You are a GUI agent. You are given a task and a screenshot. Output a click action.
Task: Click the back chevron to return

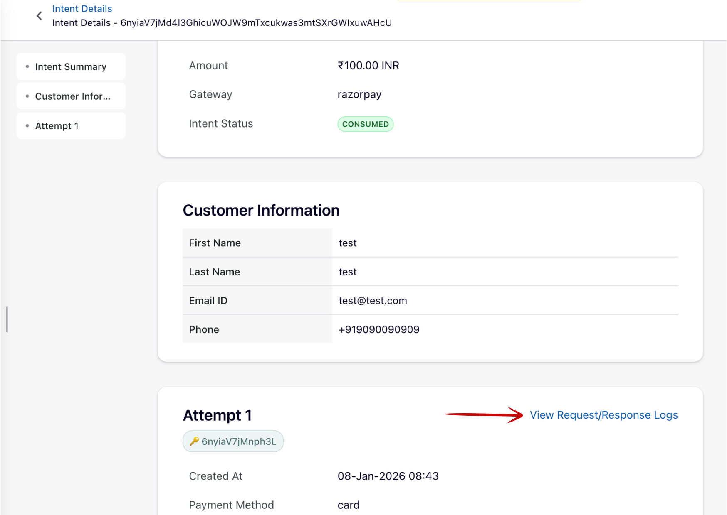[39, 16]
